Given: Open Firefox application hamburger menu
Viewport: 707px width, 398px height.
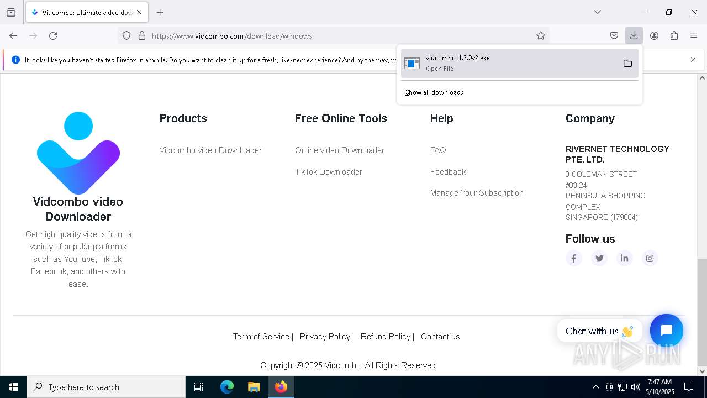Looking at the screenshot, I should (x=694, y=36).
